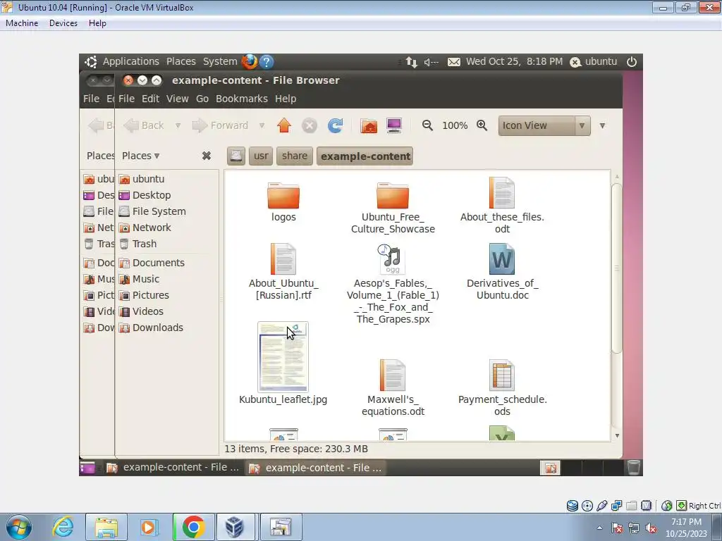Click the power shutdown icon
This screenshot has height=541, width=722.
pyautogui.click(x=631, y=62)
